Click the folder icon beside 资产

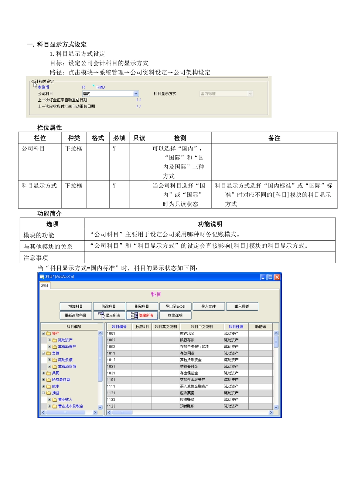[49, 334]
